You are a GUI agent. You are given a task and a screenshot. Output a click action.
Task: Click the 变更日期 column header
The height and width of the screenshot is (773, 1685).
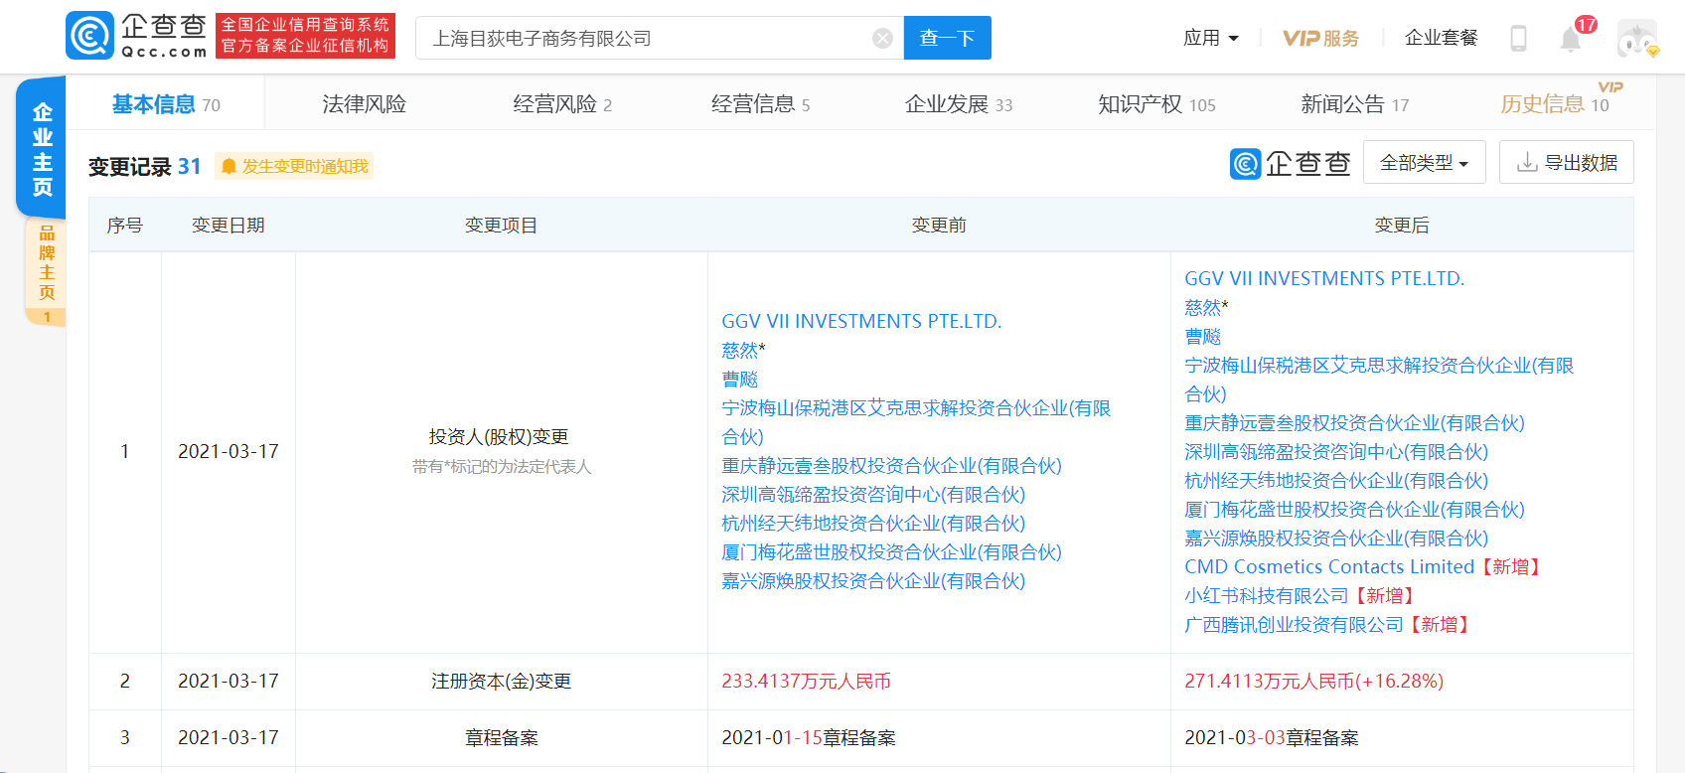229,225
